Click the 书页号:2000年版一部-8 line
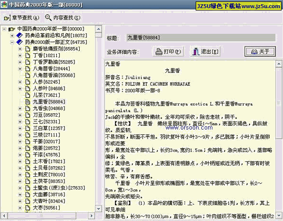Screen dimensions: 283x221 (x=133, y=90)
